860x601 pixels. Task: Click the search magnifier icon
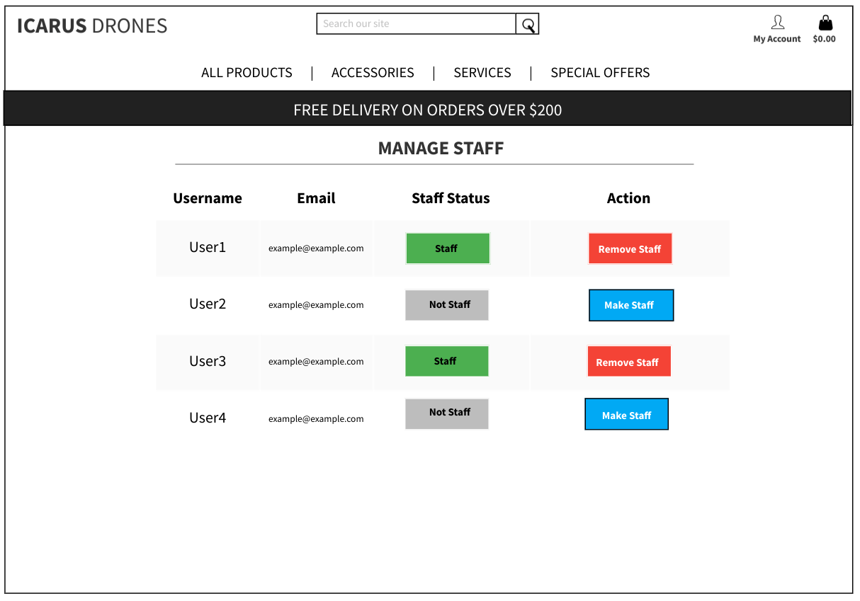pyautogui.click(x=528, y=23)
